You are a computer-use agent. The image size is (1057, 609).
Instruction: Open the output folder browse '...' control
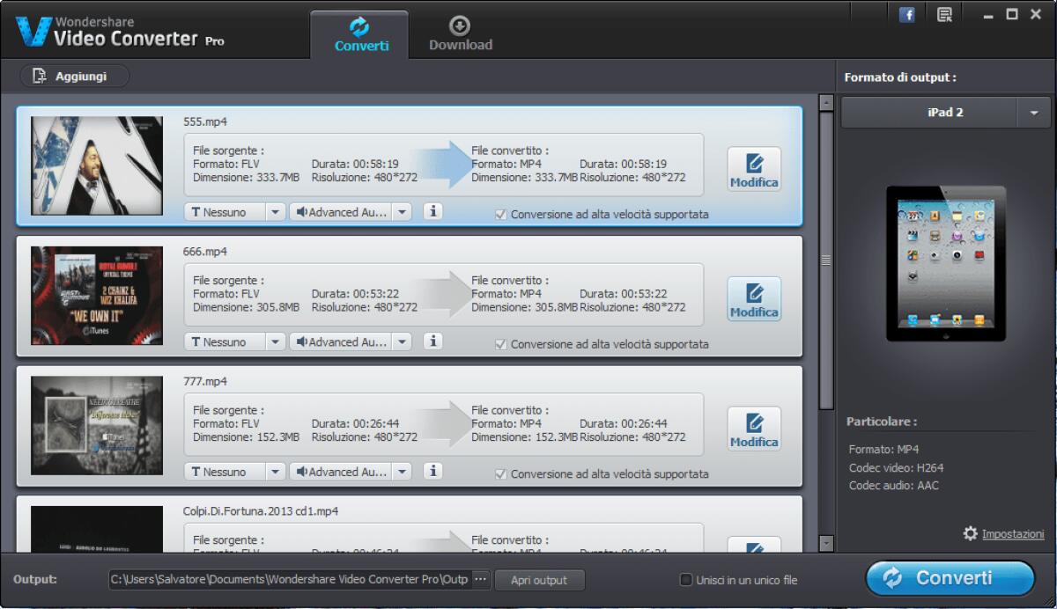click(x=481, y=579)
